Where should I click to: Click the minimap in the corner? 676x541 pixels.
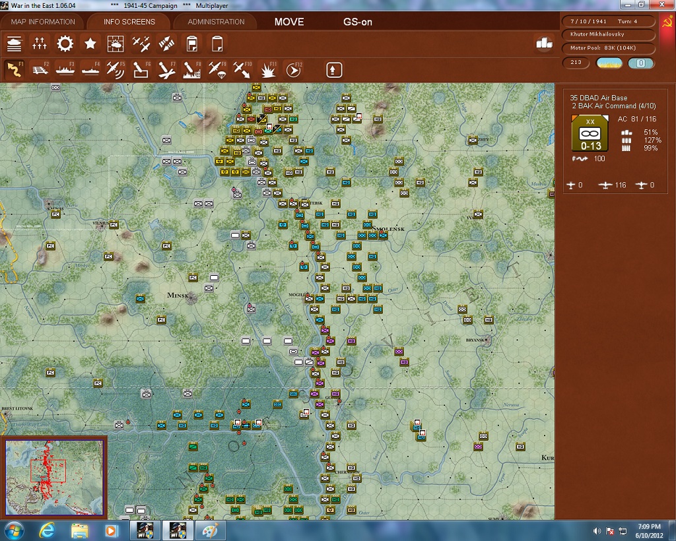pyautogui.click(x=54, y=477)
